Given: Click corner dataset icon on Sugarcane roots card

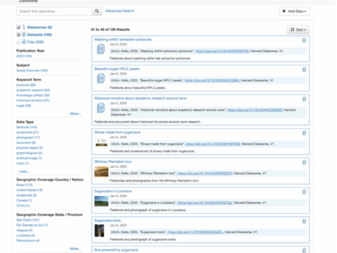Looking at the screenshot, I should pos(304,221).
